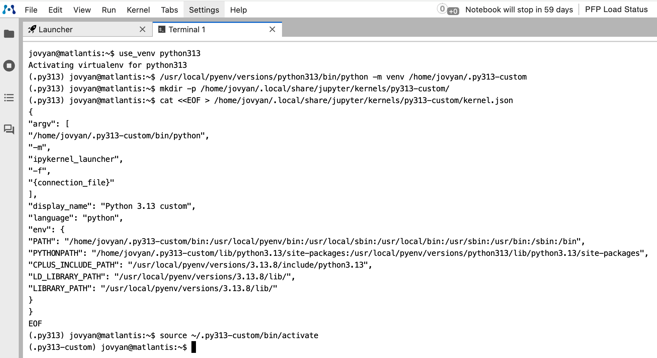Open the File Browser folder icon
The width and height of the screenshot is (657, 358).
tap(9, 34)
